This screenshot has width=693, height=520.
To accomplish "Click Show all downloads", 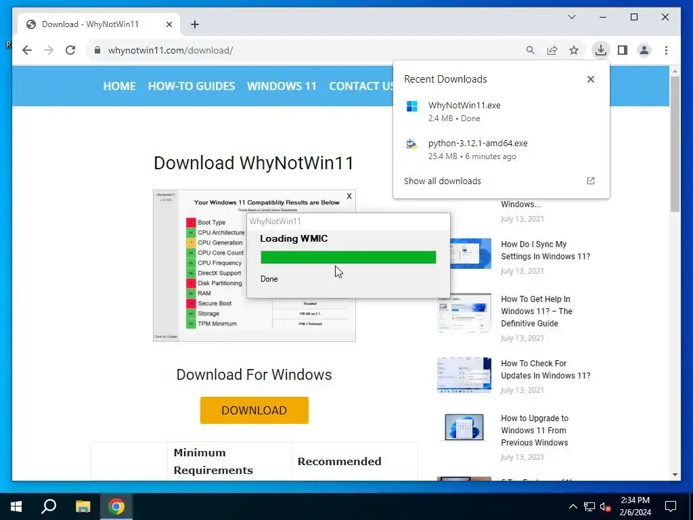I will 443,181.
